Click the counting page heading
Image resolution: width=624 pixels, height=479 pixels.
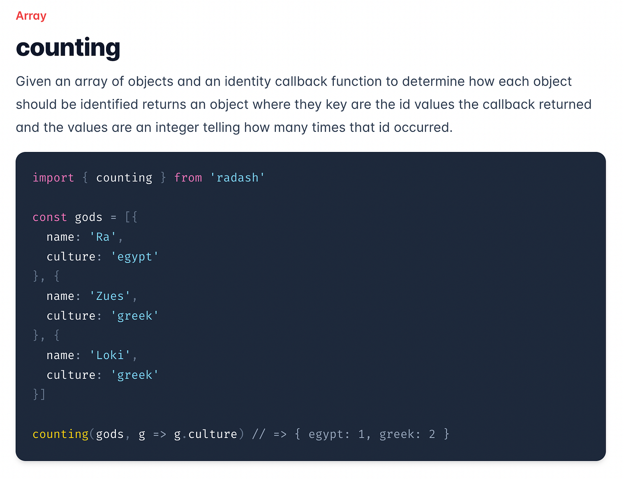click(68, 48)
